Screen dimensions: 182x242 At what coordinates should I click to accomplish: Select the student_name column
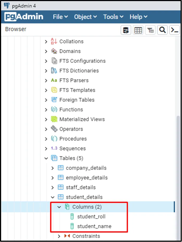pos(94,226)
